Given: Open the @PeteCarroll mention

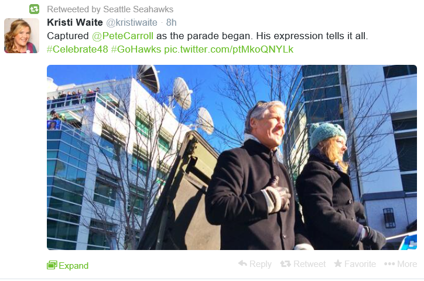Looking at the screenshot, I should click(122, 36).
